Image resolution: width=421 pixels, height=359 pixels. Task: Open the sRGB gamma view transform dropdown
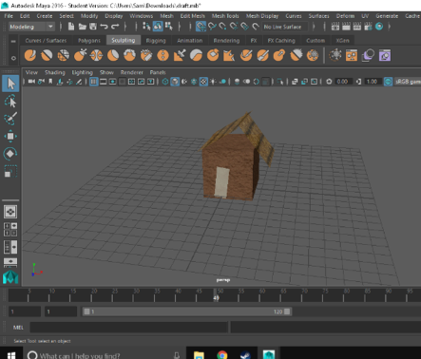408,82
